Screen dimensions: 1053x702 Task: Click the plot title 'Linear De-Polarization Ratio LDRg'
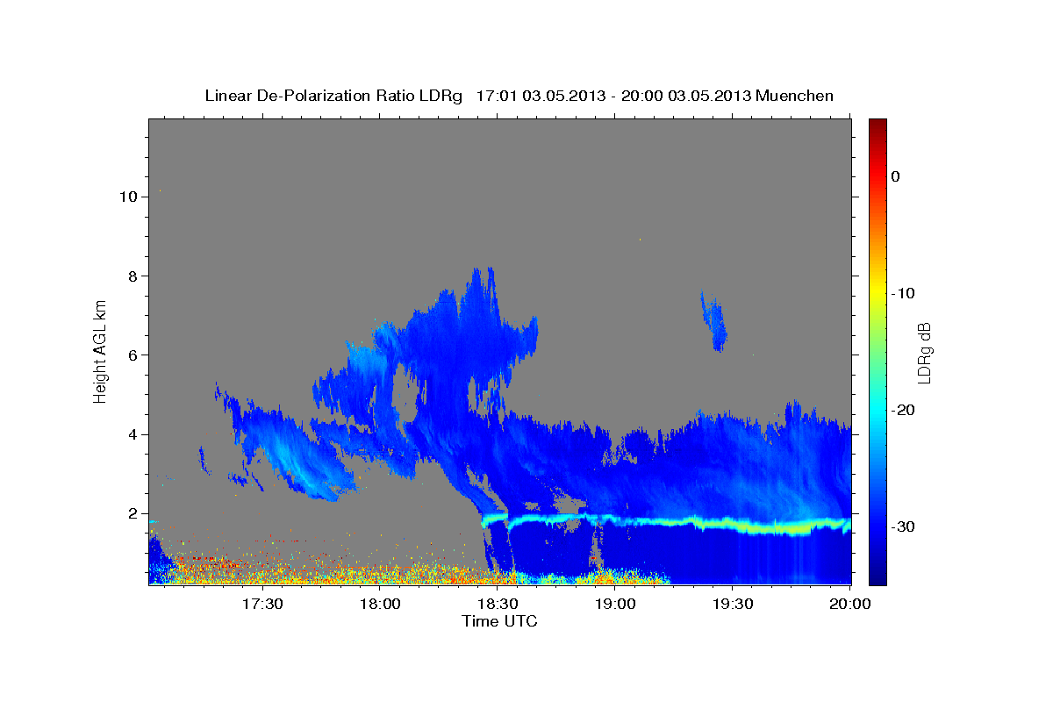pyautogui.click(x=333, y=96)
